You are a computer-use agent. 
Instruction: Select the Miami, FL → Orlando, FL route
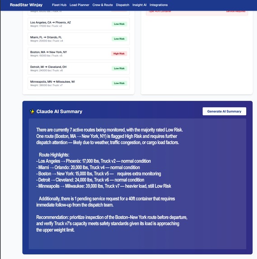(x=79, y=39)
